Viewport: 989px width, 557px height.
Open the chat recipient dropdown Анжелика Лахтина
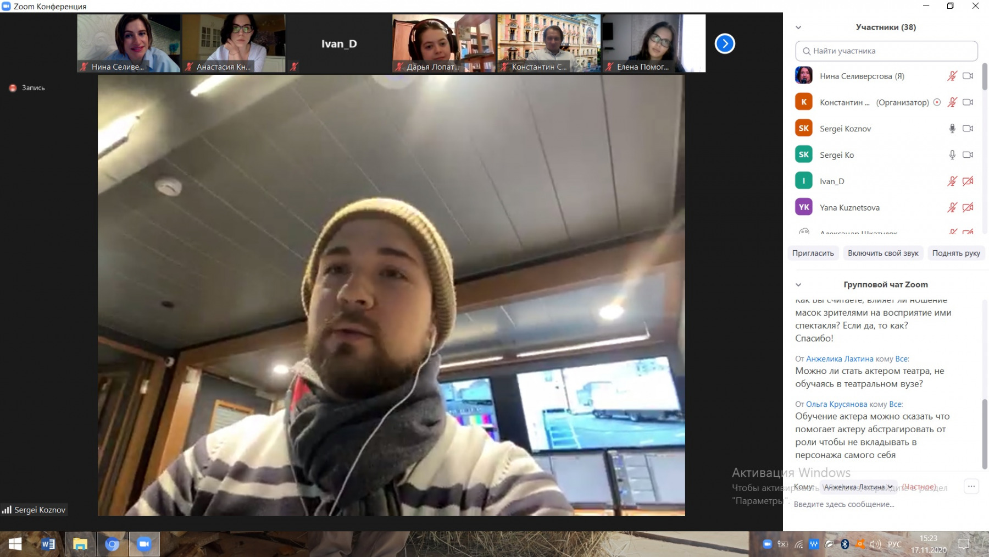point(858,487)
